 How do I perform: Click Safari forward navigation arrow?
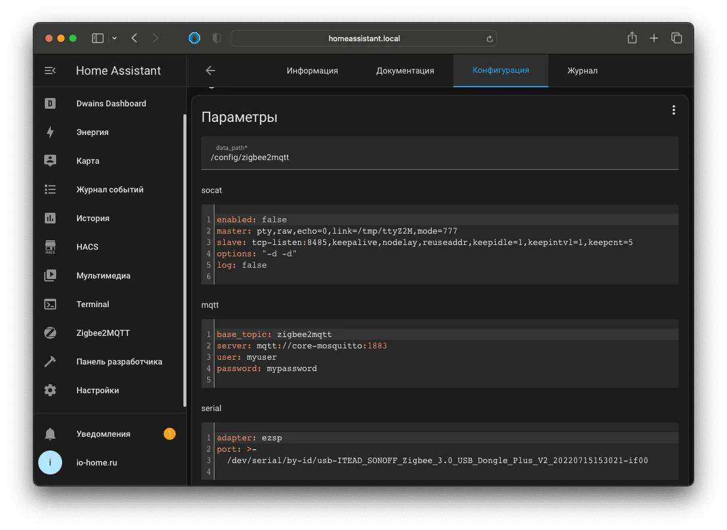155,38
